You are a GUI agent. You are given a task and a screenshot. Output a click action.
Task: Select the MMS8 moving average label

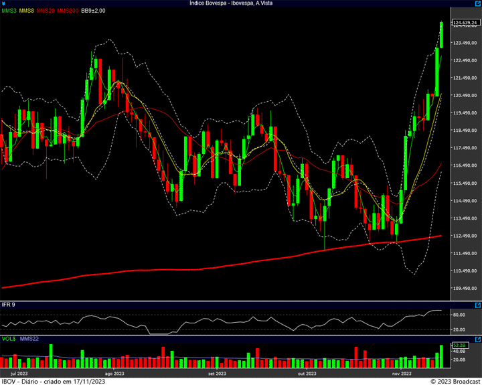[x=27, y=11]
